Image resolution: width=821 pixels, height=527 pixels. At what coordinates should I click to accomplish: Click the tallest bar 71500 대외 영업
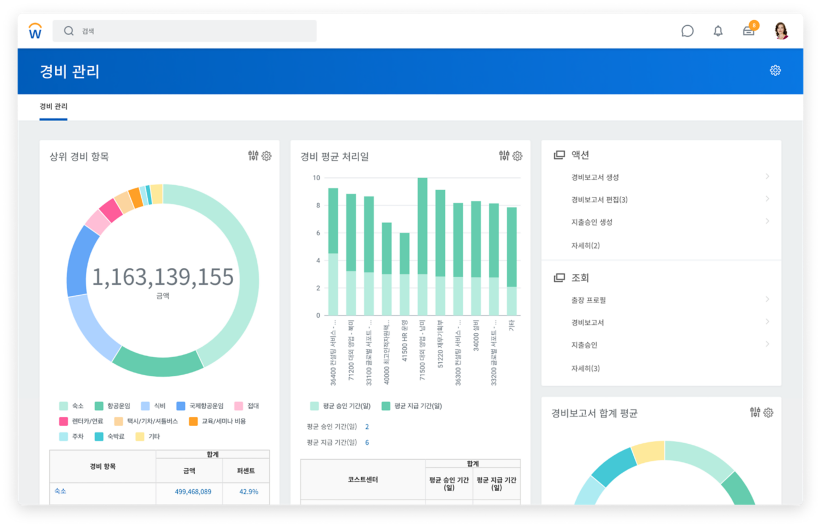(423, 247)
